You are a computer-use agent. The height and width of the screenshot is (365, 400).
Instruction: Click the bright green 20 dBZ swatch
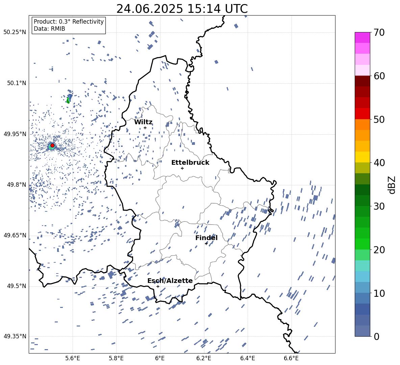click(x=362, y=244)
